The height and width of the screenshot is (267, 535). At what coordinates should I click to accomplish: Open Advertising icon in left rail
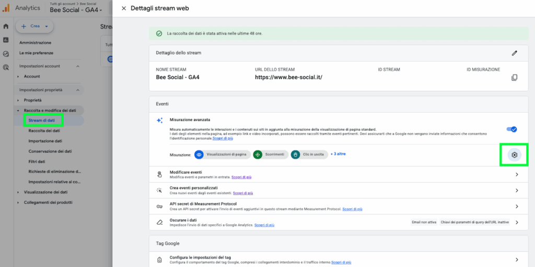pos(6,67)
